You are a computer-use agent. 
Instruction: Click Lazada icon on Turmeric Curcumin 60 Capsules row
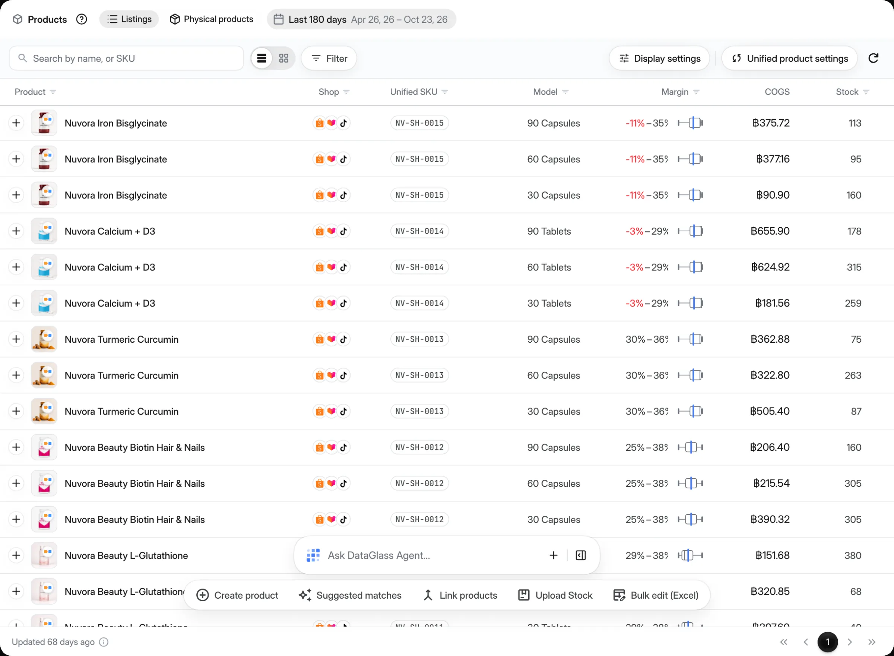(x=332, y=375)
